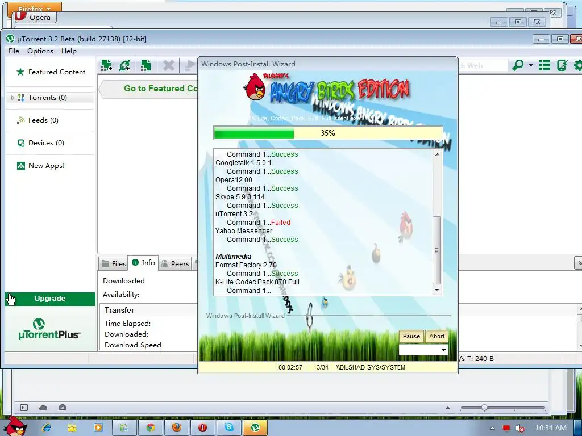Viewport: 582px width, 436px height.
Task: Open Windows Explorer folder from taskbar
Action: point(72,428)
